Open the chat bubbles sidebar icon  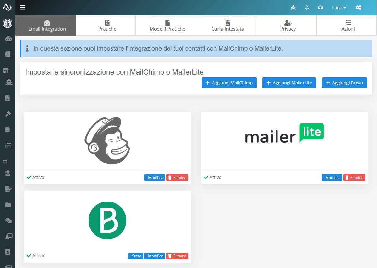point(9,220)
